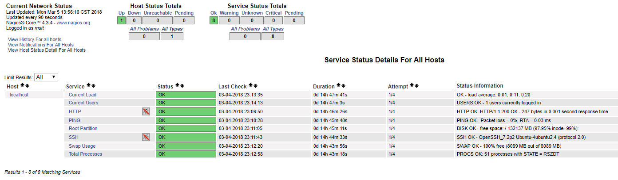The height and width of the screenshot is (180, 618).
Task: Sort Last Check descending with down arrow
Action: [255, 86]
